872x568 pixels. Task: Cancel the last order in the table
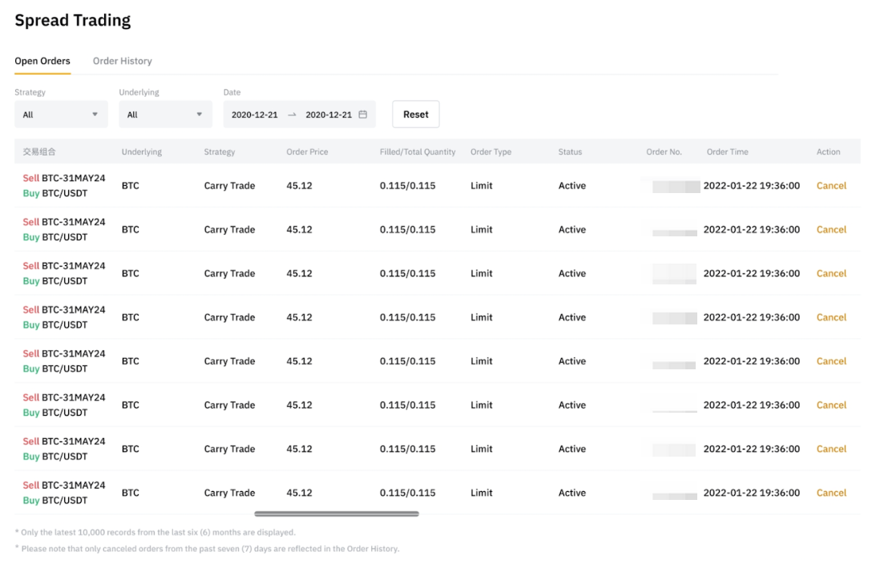831,493
